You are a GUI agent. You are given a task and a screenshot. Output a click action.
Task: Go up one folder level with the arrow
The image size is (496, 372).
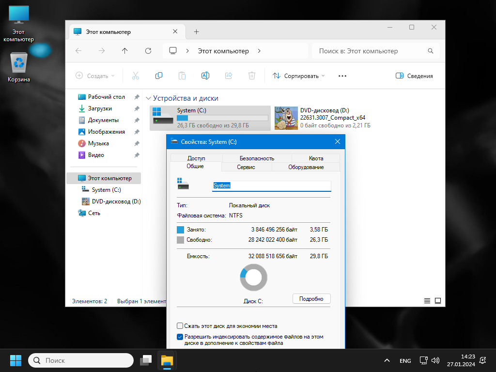[x=124, y=51]
